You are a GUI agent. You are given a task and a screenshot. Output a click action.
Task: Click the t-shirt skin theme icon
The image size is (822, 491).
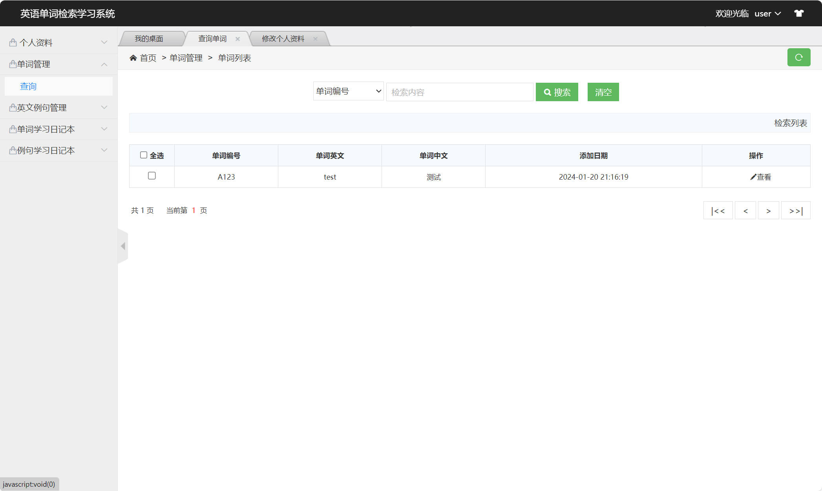(x=798, y=13)
